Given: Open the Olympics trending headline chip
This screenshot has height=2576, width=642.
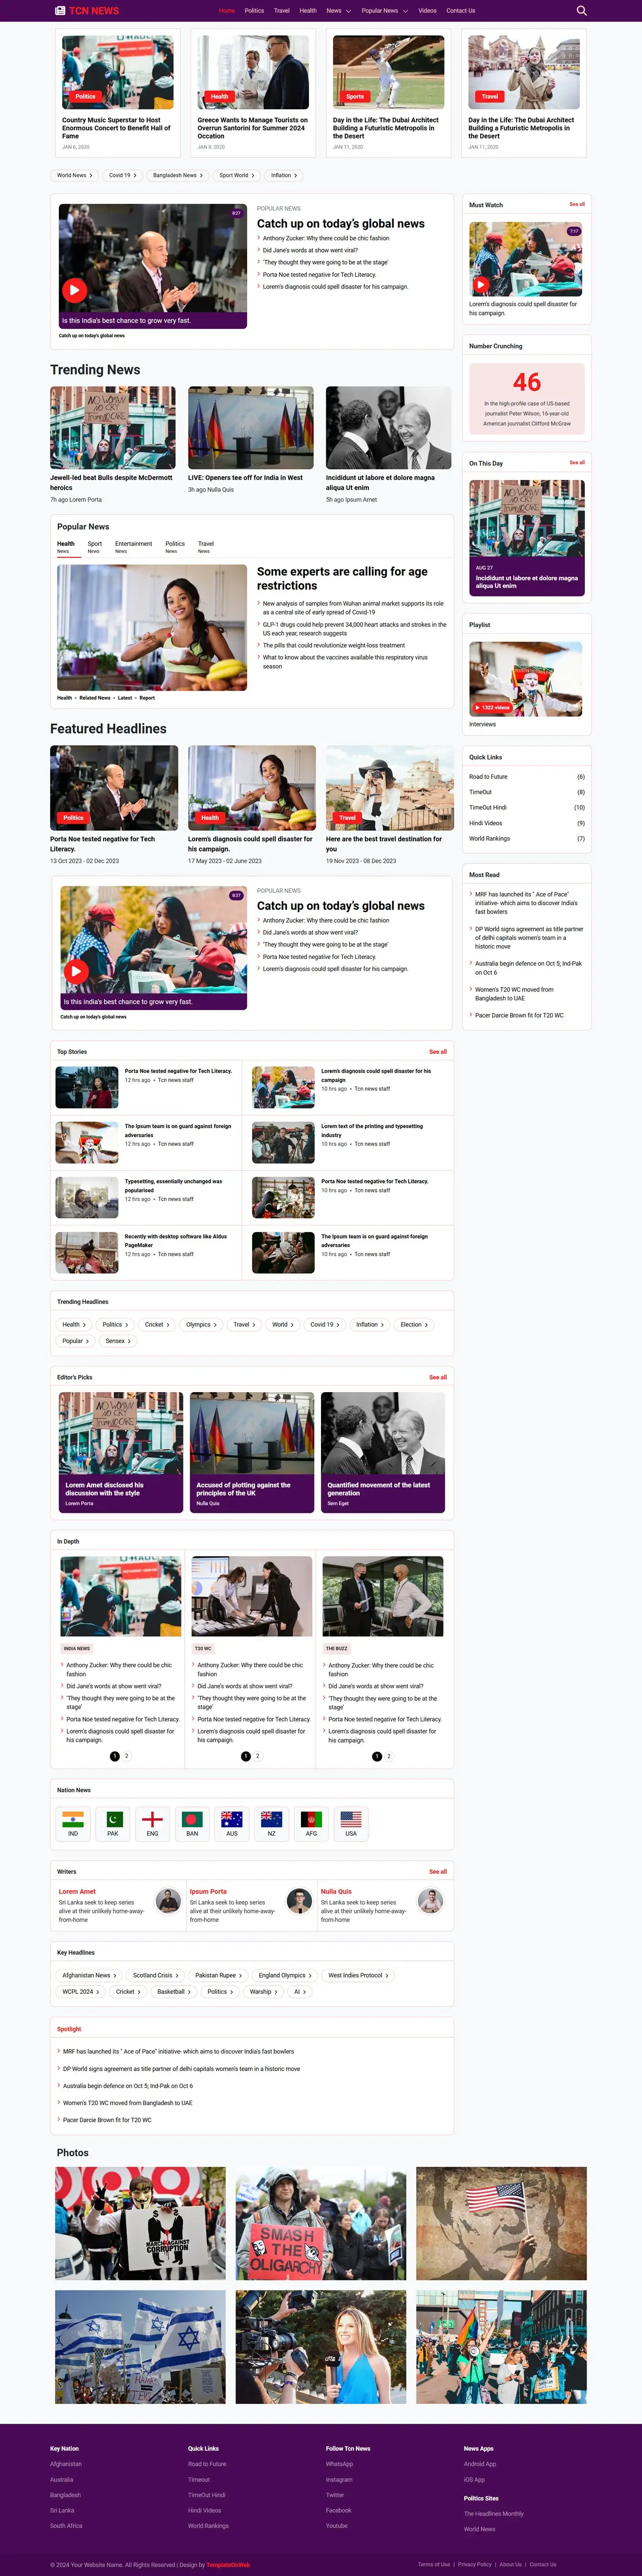Looking at the screenshot, I should pyautogui.click(x=201, y=1324).
